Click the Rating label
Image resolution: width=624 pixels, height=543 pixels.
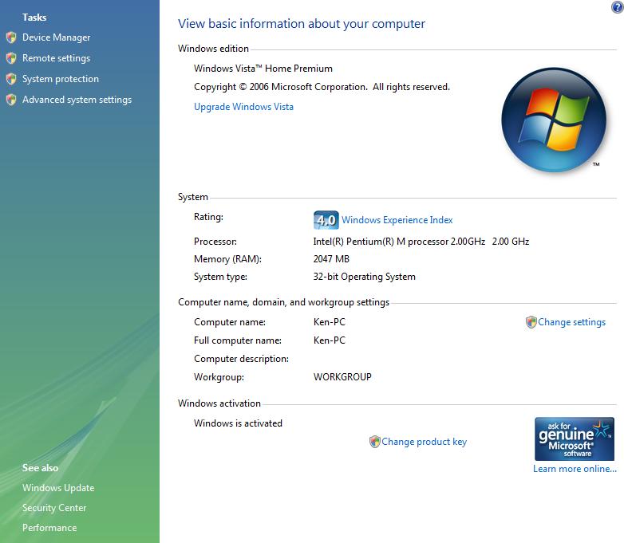coord(208,217)
